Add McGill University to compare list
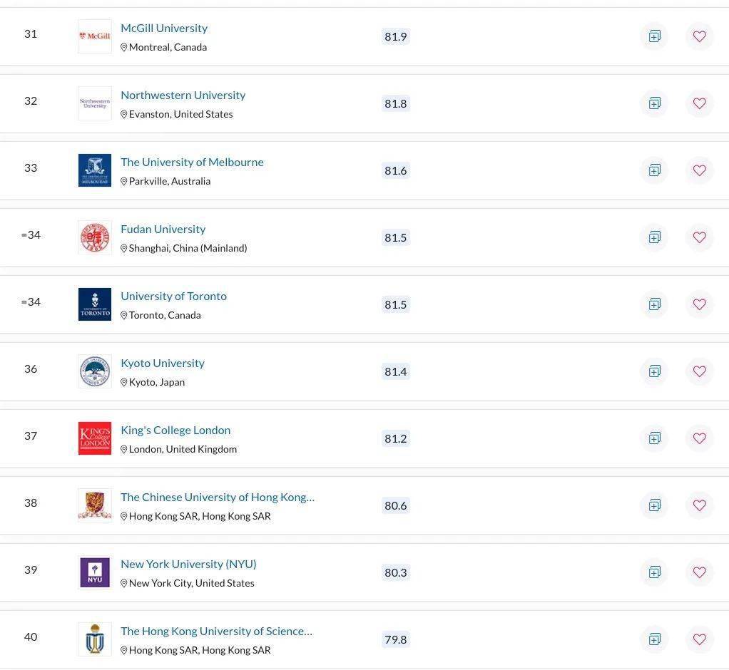This screenshot has height=670, width=729. (x=654, y=36)
